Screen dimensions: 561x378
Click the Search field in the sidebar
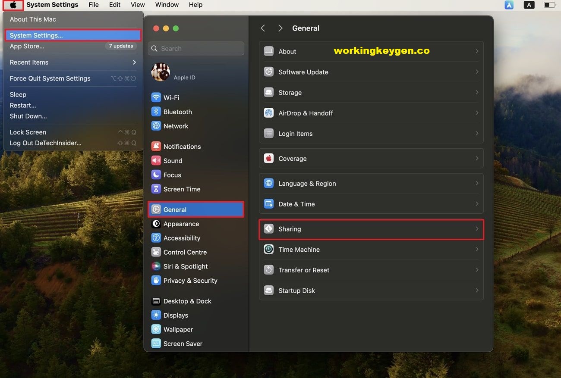click(x=195, y=48)
